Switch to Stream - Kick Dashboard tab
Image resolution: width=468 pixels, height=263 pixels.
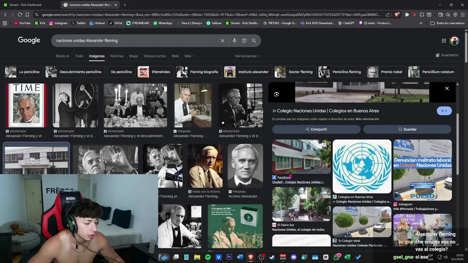(29, 5)
